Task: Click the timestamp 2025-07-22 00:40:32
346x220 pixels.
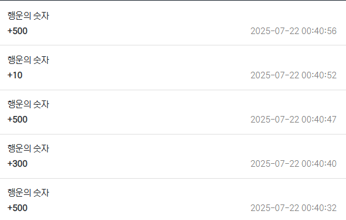Action: coord(293,208)
